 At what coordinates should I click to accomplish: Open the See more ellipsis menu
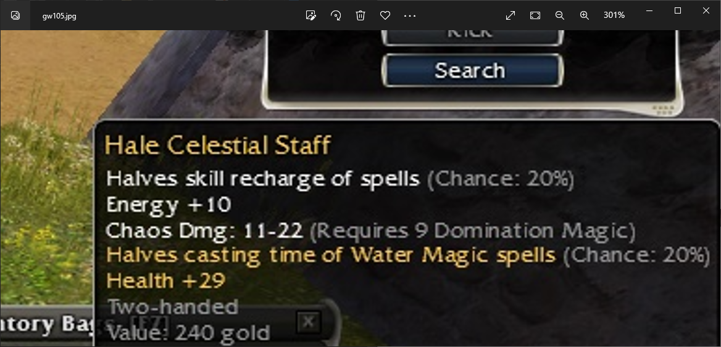click(x=410, y=15)
